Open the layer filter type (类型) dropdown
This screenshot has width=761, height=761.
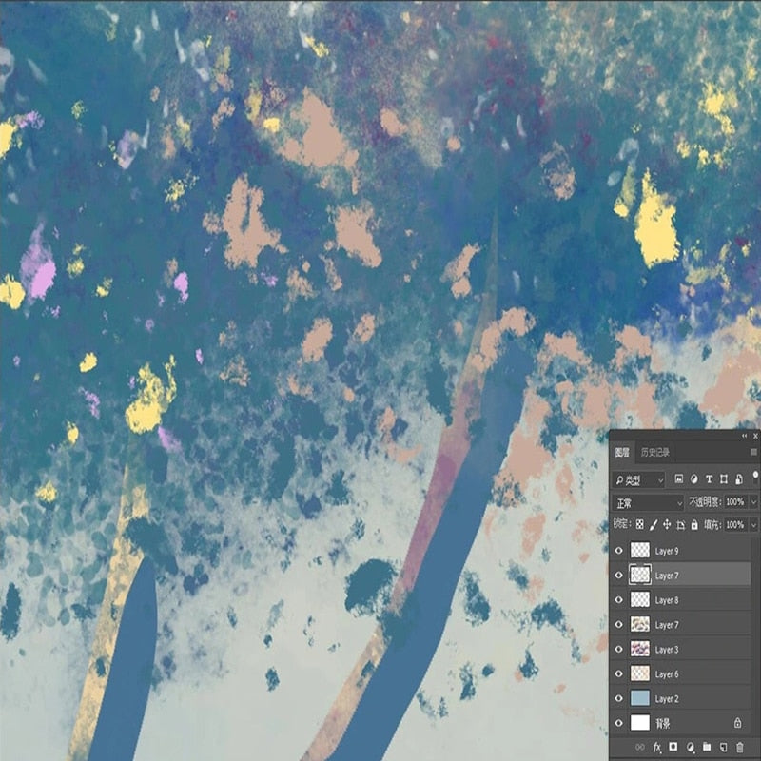click(637, 478)
